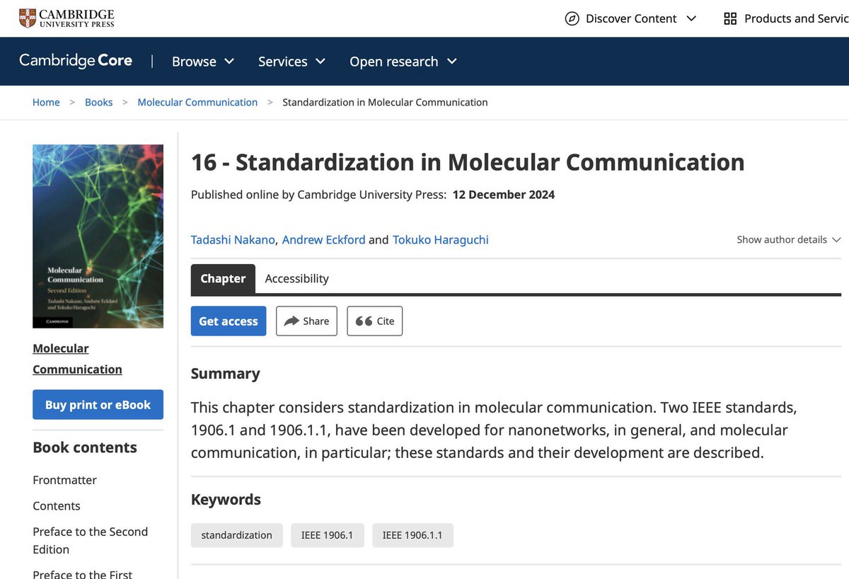Select the IEEE 1906.1 keyword tag
The image size is (849, 579).
click(x=327, y=535)
